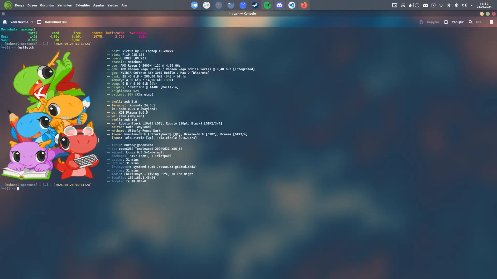Click the 'localip: 192.168.1.45/24' line
This screenshot has height=279, width=497.
pyautogui.click(x=133, y=178)
